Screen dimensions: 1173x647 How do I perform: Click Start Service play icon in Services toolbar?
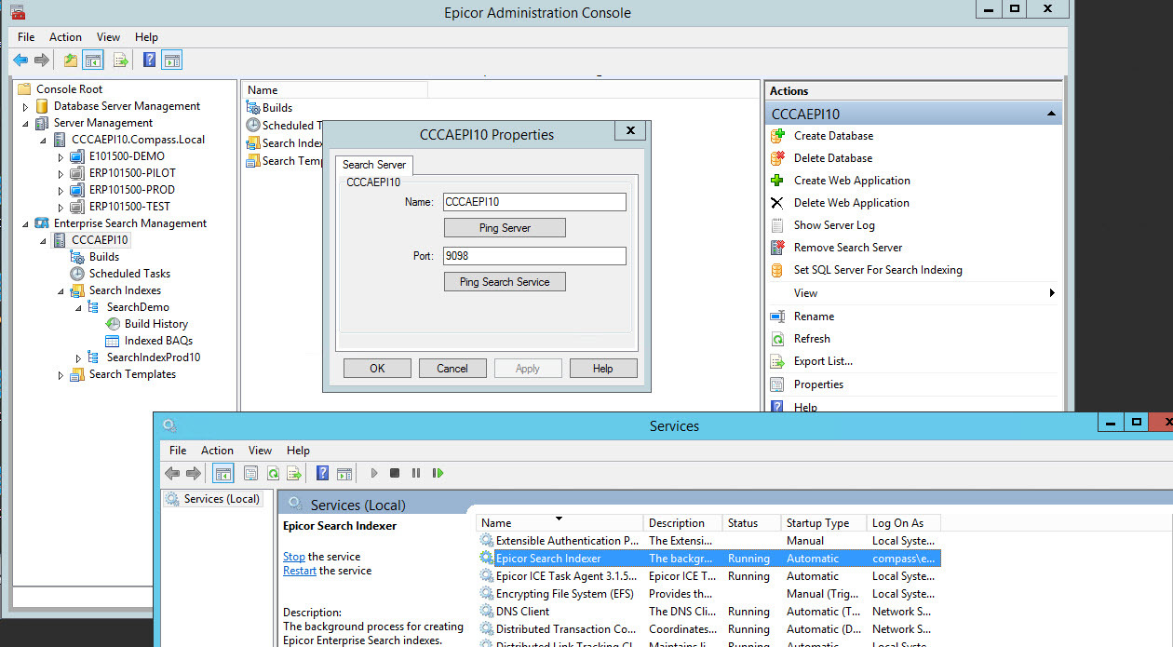374,473
